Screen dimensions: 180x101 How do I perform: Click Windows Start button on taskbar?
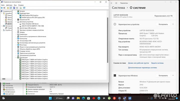[x=50, y=98]
